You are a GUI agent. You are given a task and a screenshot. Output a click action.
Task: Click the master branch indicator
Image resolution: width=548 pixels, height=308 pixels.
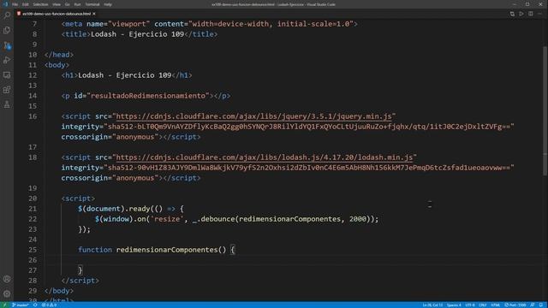(21, 305)
